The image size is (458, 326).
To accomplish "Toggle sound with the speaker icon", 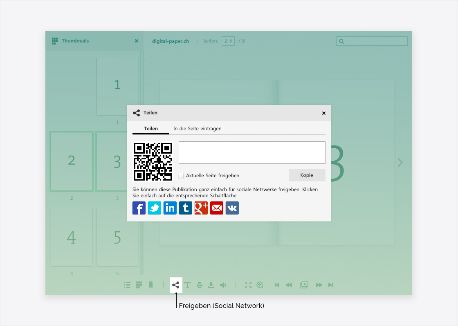I will pos(223,285).
